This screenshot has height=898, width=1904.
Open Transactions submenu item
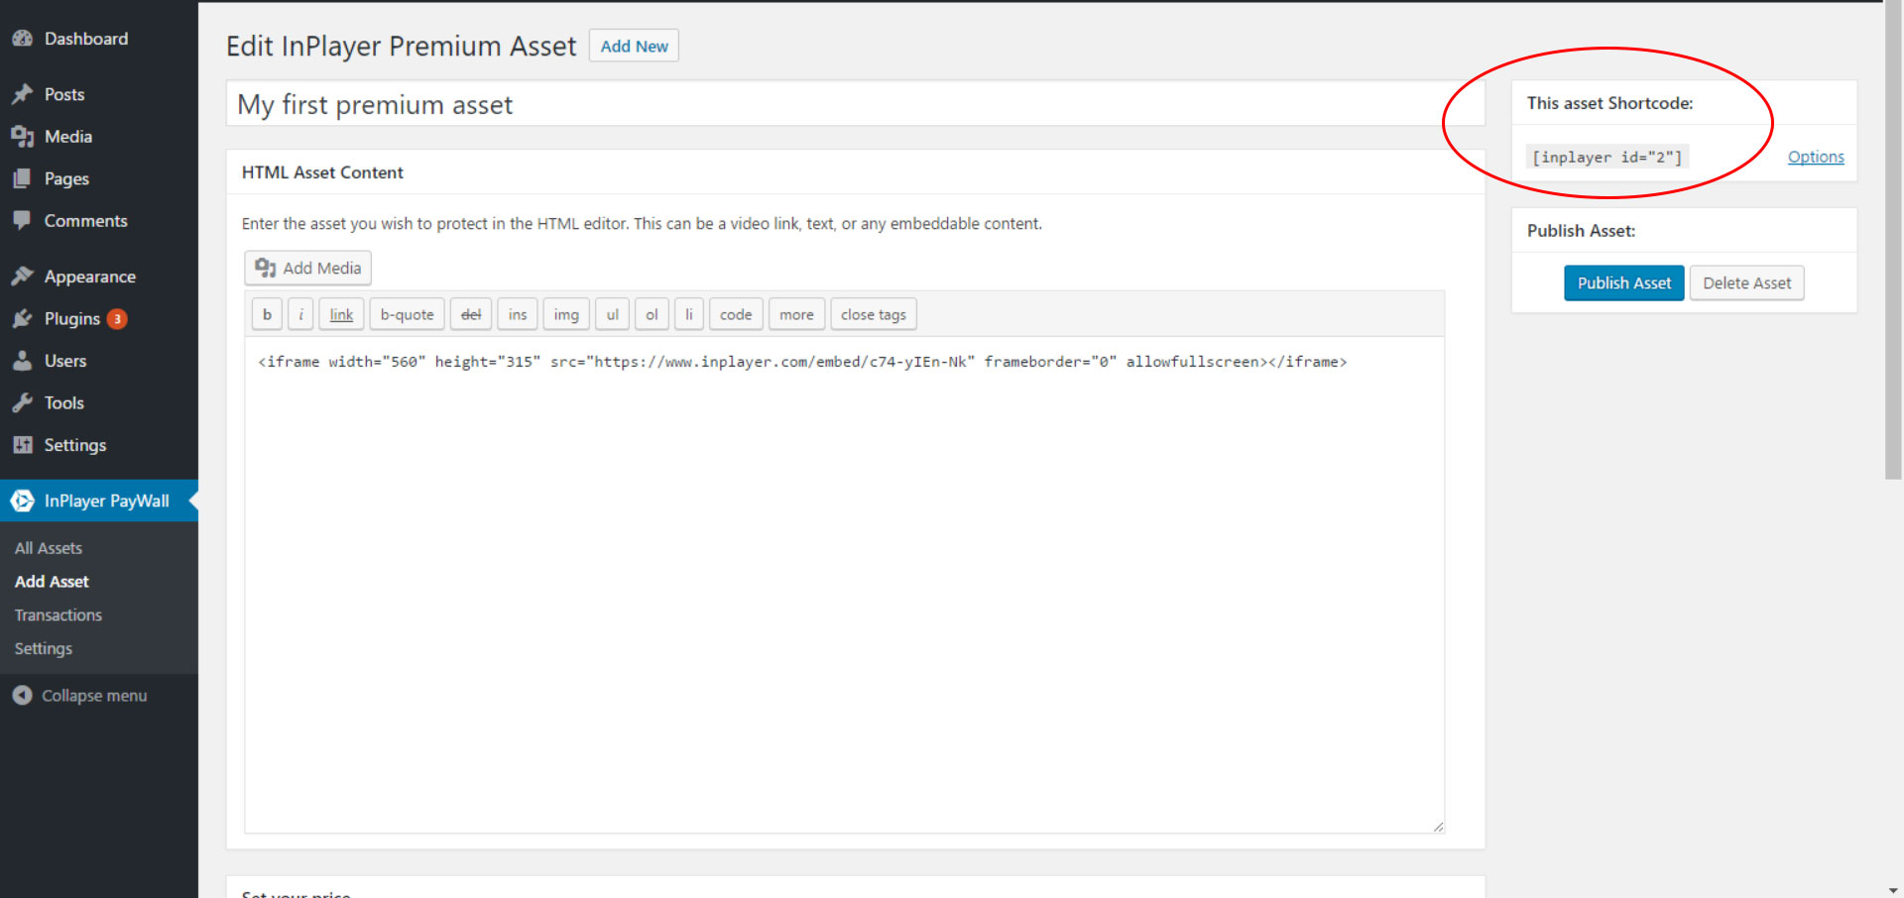[x=59, y=616]
